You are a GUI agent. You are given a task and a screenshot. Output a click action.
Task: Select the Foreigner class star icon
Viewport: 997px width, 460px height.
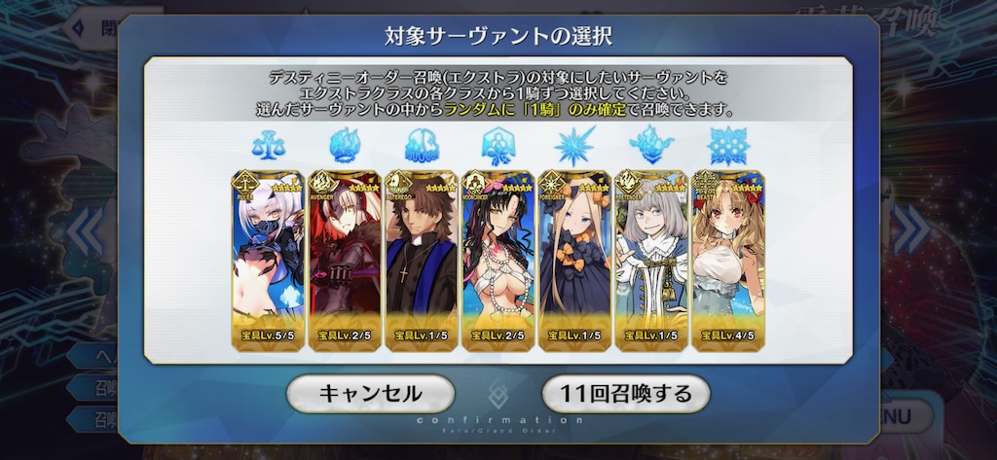pyautogui.click(x=574, y=146)
